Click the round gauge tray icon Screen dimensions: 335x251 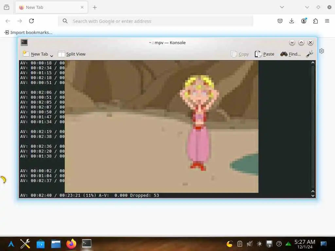click(x=279, y=243)
